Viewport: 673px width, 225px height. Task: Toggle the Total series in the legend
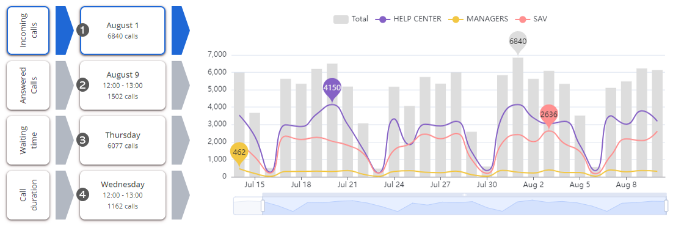point(351,19)
